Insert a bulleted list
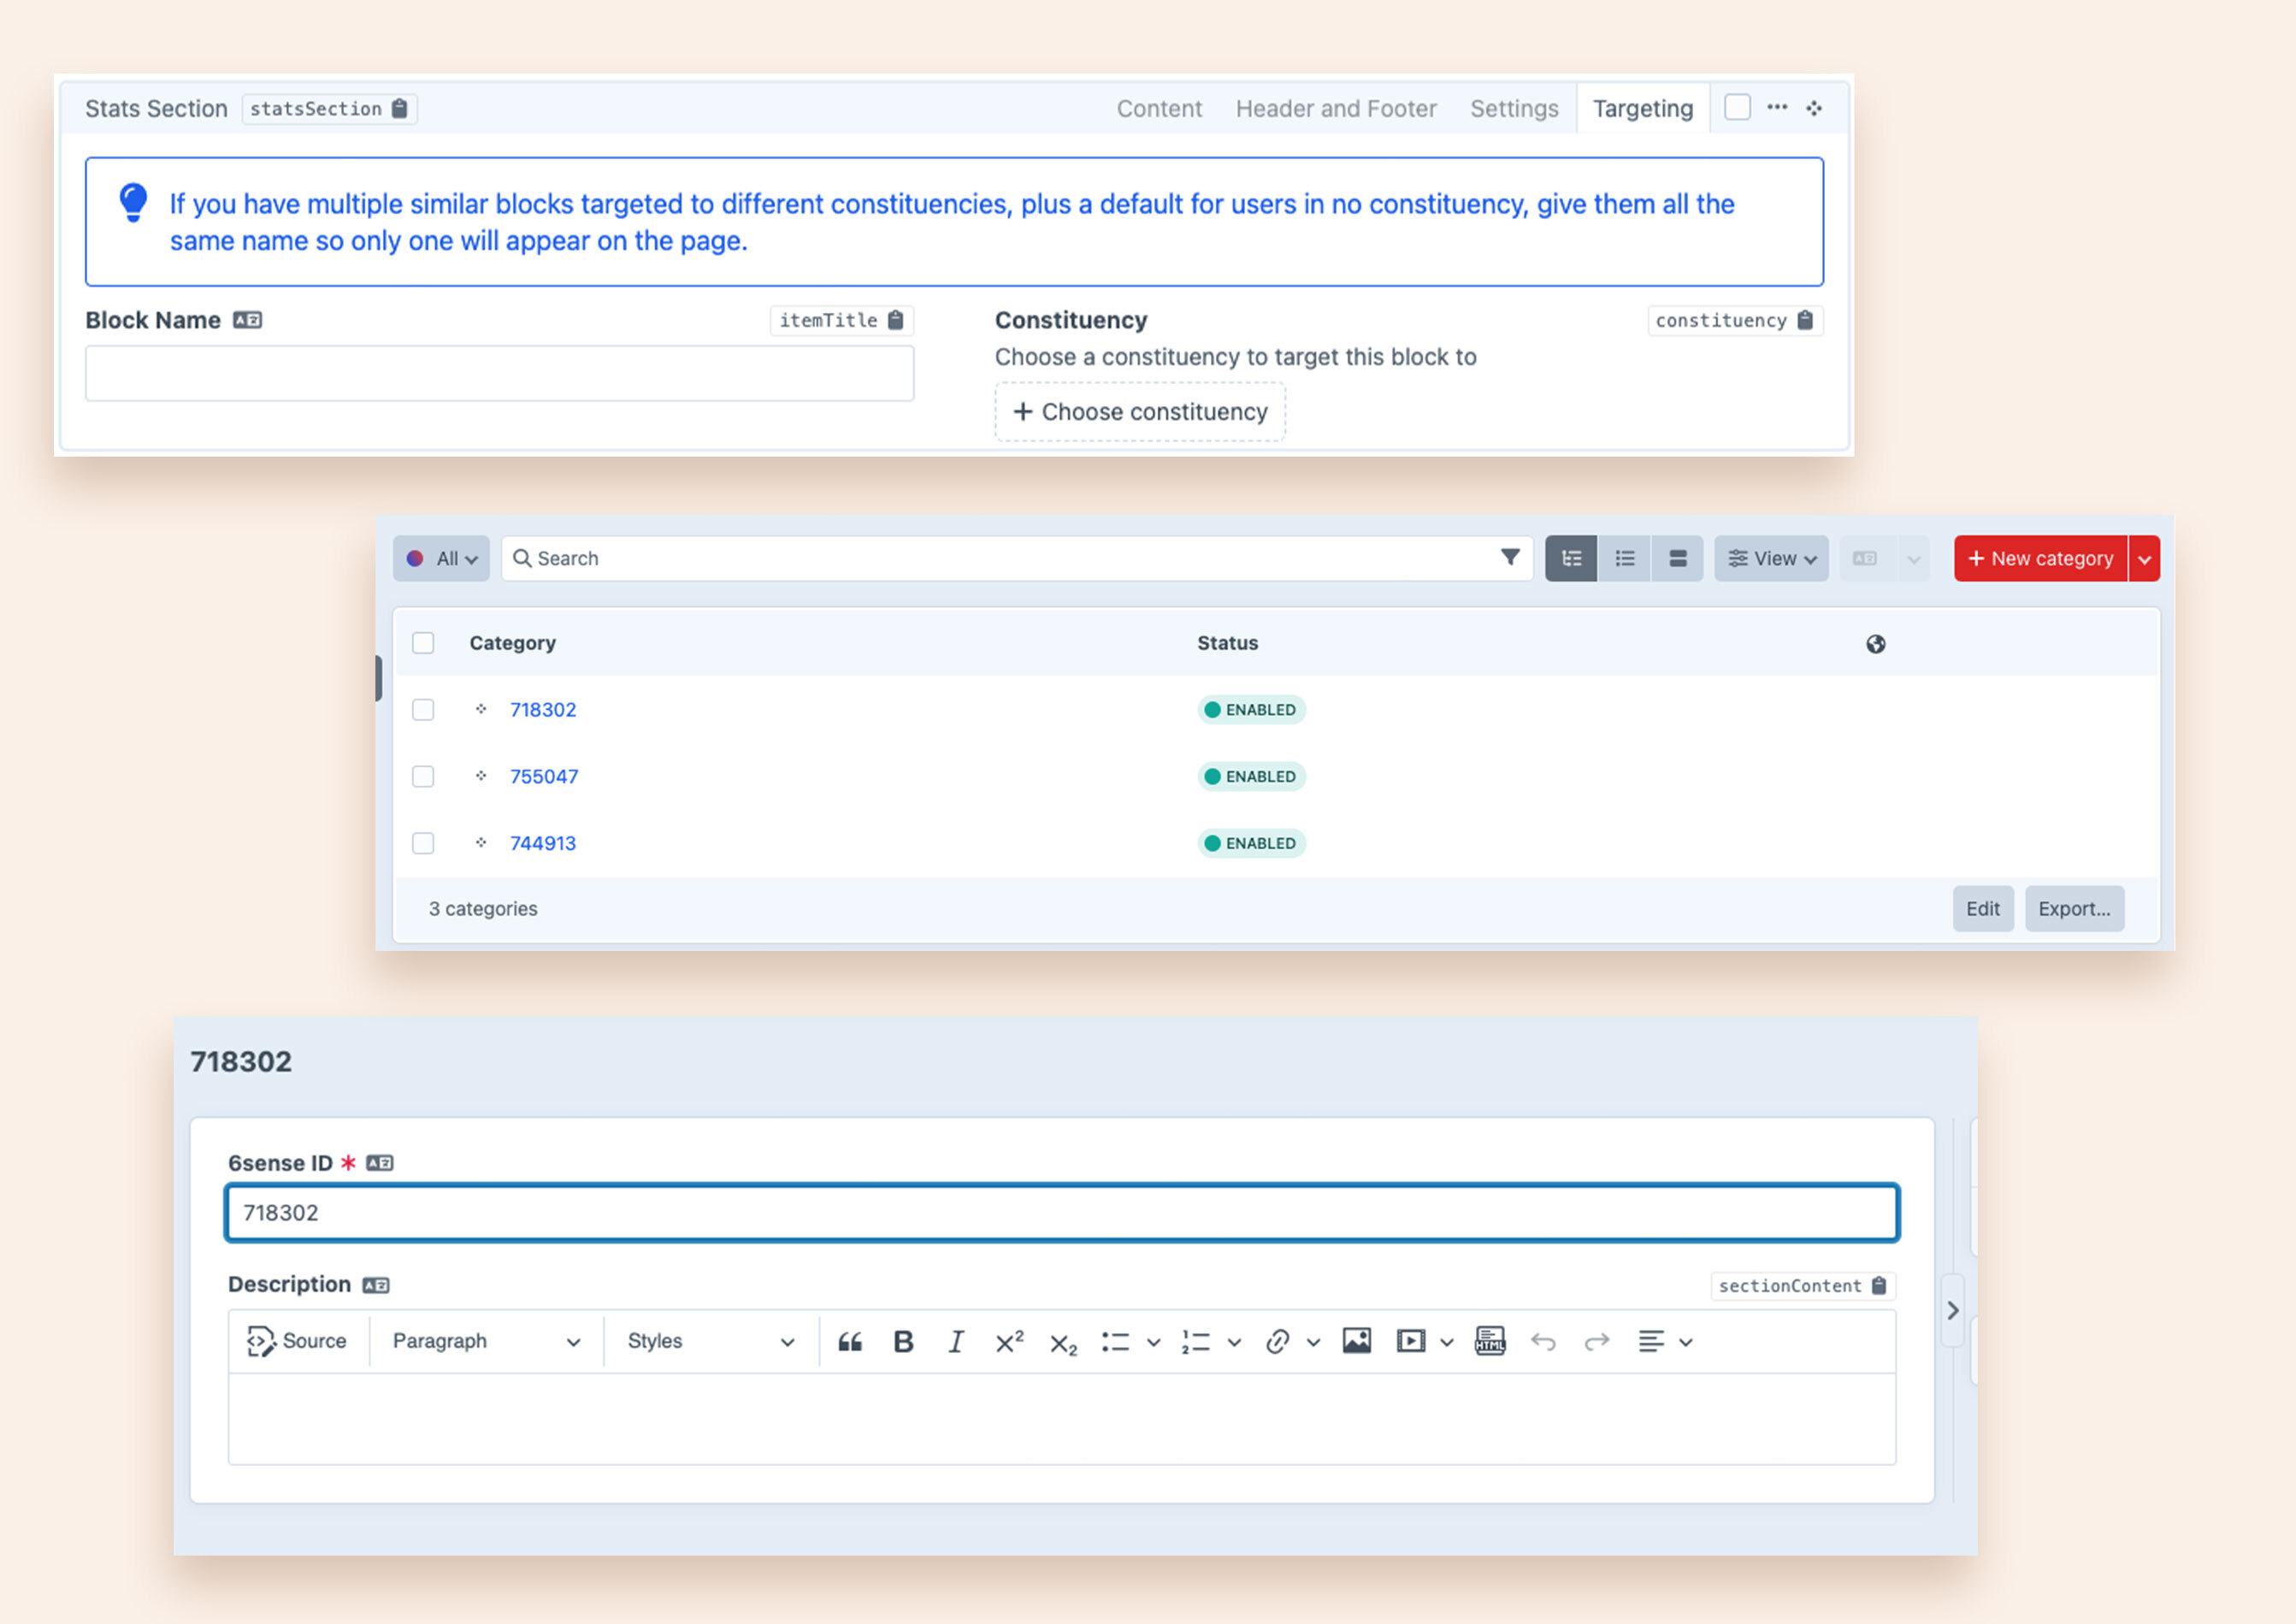The height and width of the screenshot is (1624, 2296). click(1115, 1342)
